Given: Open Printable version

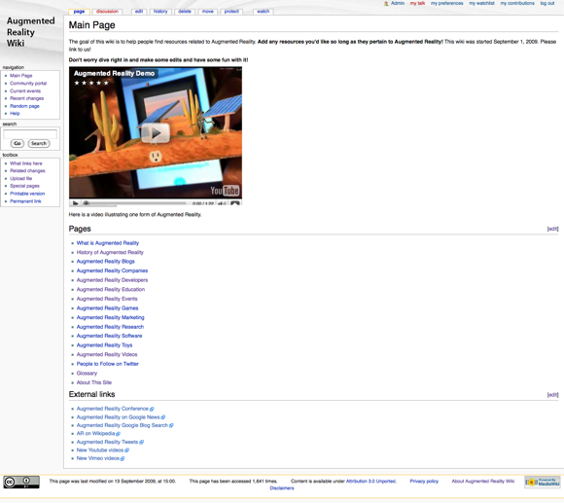Looking at the screenshot, I should [27, 194].
